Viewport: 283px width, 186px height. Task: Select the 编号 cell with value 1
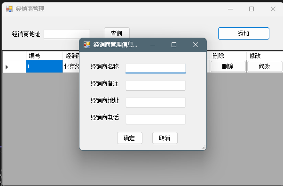coord(44,66)
